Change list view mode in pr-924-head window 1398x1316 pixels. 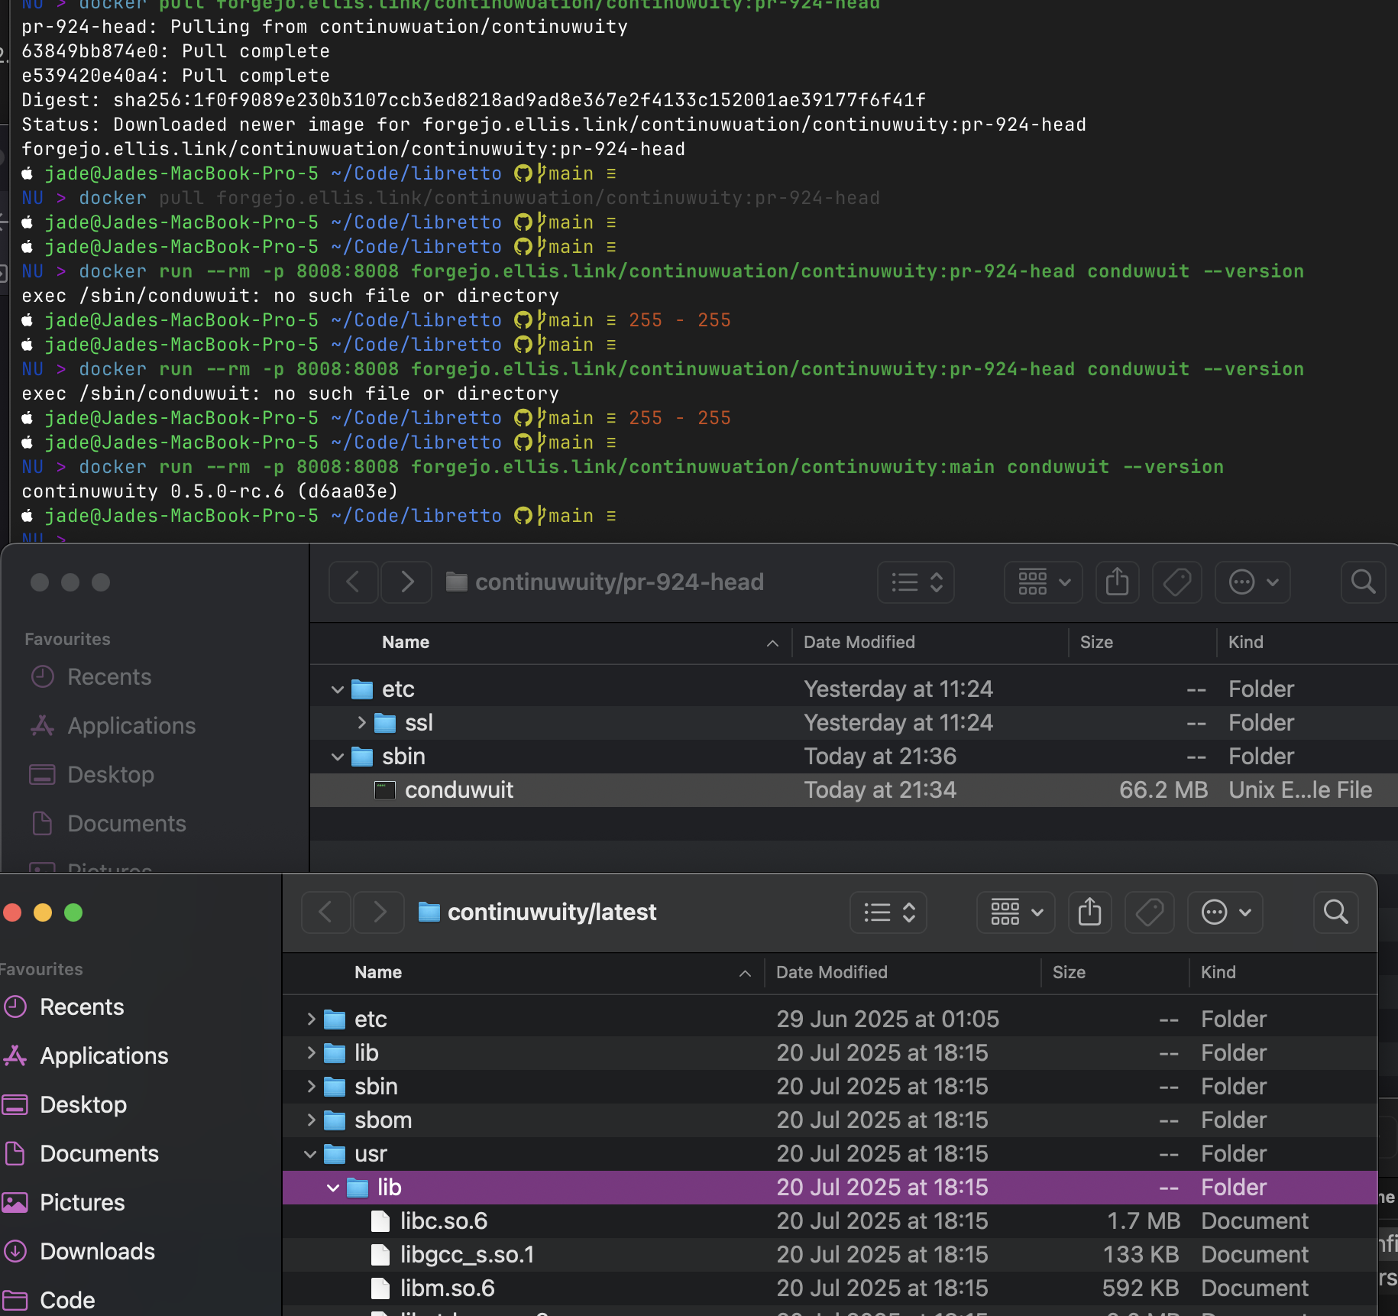916,582
